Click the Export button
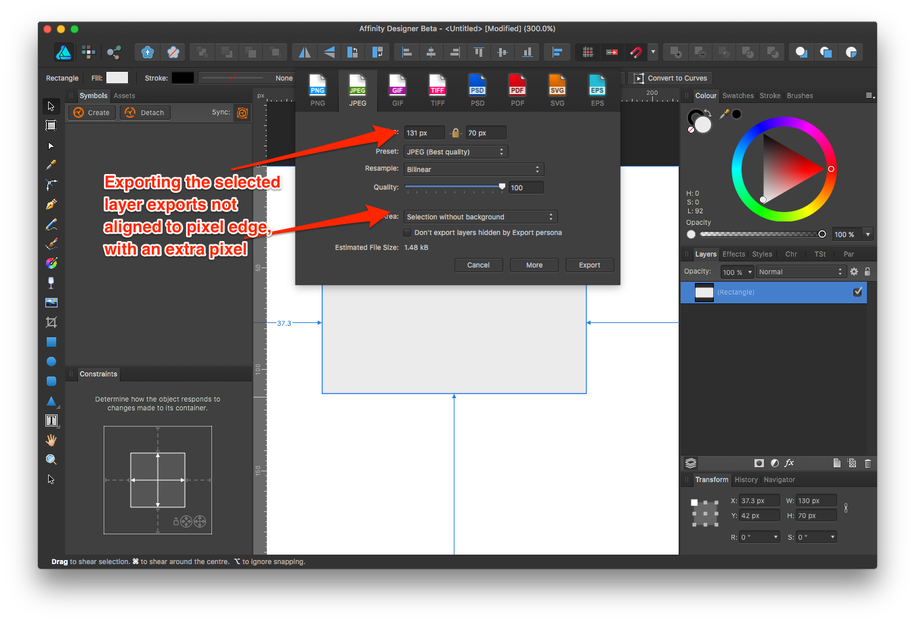The image size is (915, 623). tap(589, 265)
